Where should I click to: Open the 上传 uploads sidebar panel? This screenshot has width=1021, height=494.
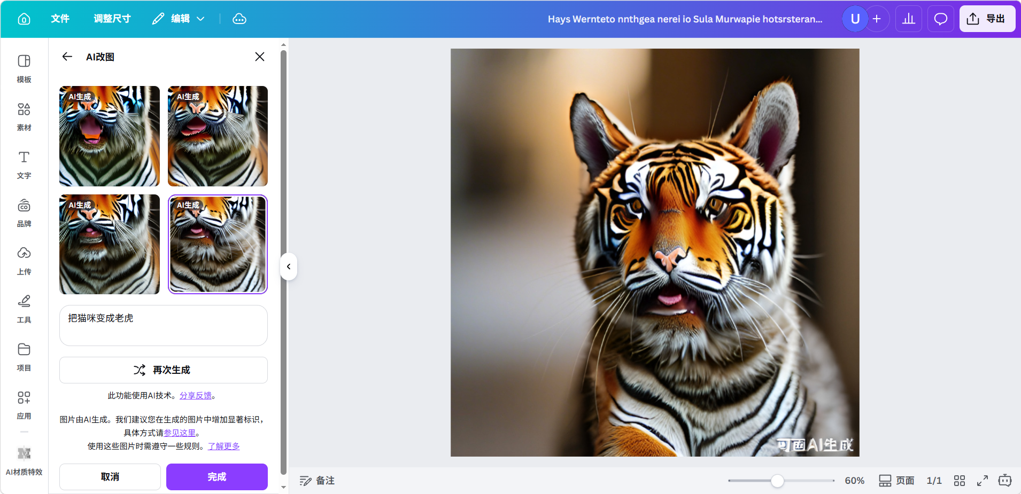pyautogui.click(x=24, y=261)
